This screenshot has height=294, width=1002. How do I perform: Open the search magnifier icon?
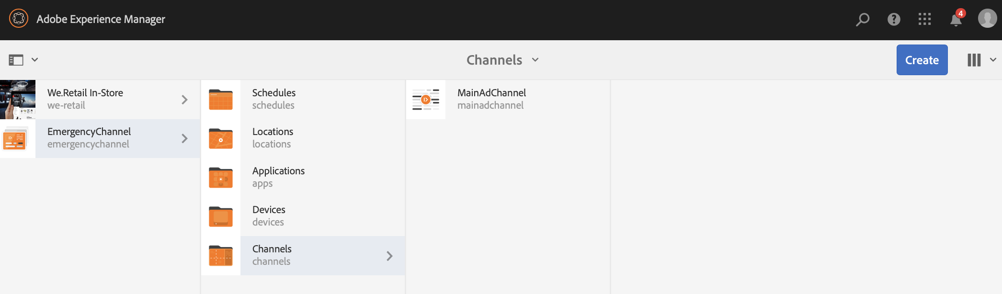(x=863, y=19)
